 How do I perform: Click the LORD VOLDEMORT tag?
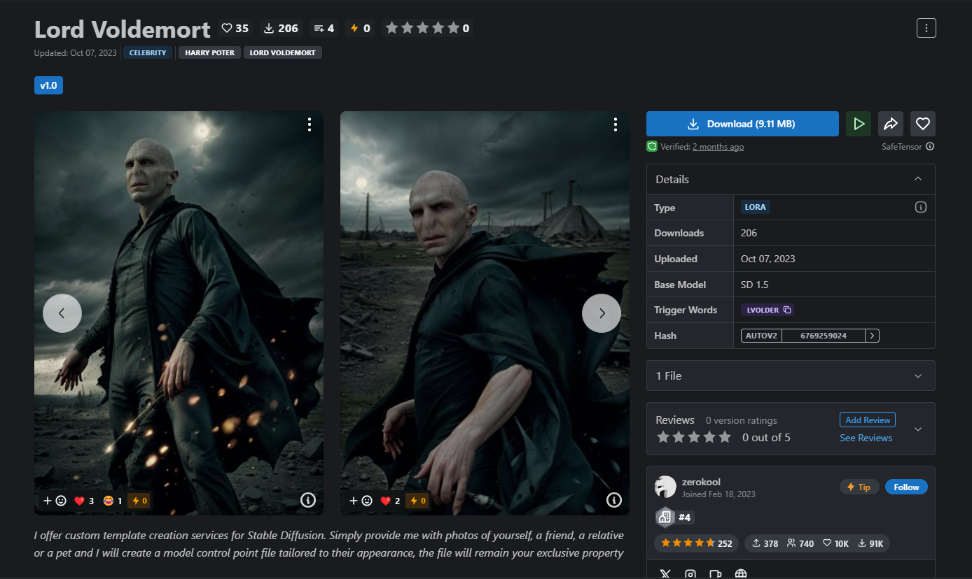point(282,52)
